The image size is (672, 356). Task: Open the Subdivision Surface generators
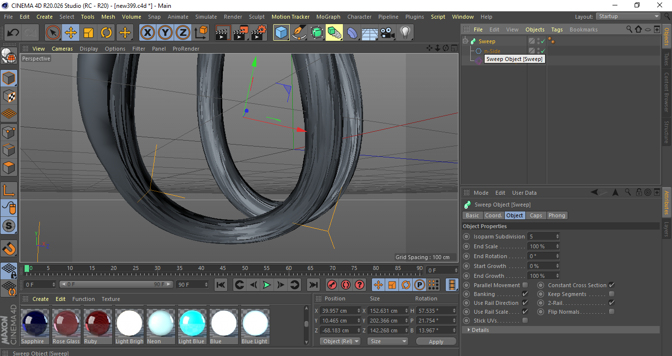[317, 33]
